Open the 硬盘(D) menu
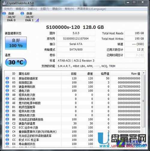This screenshot has width=150, height=151. point(57,9)
